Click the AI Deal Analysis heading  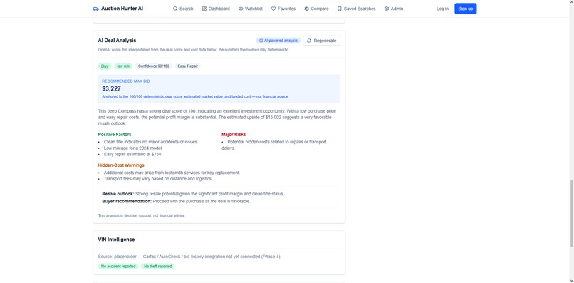[x=117, y=41]
